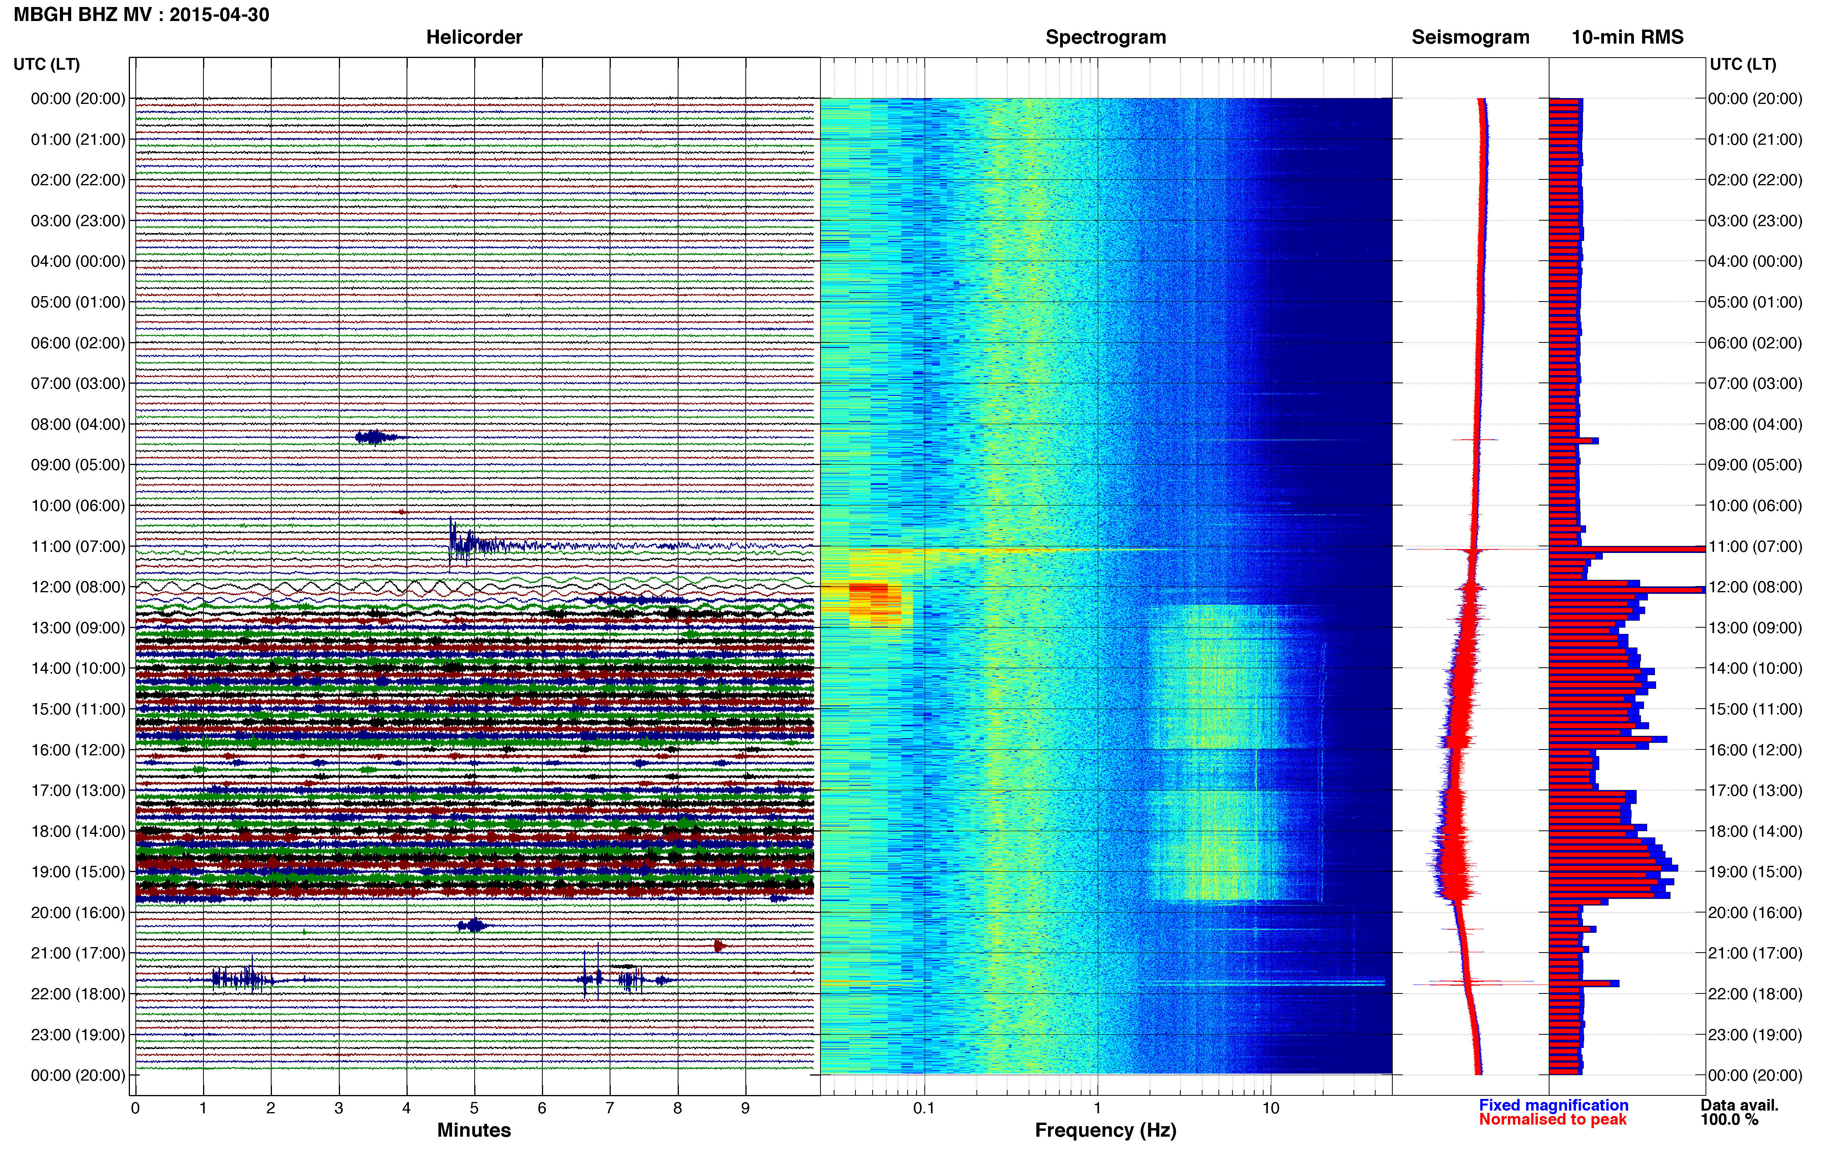Click the left 16:00 (12:00) time label

pyautogui.click(x=78, y=749)
